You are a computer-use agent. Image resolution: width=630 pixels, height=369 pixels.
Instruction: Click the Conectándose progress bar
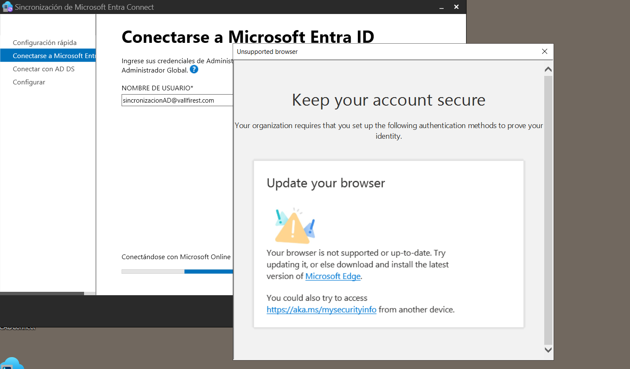(177, 271)
